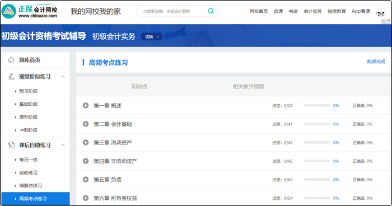392x206 pixels.
Task: Click the 相关教学视频 column header
Action: [249, 87]
